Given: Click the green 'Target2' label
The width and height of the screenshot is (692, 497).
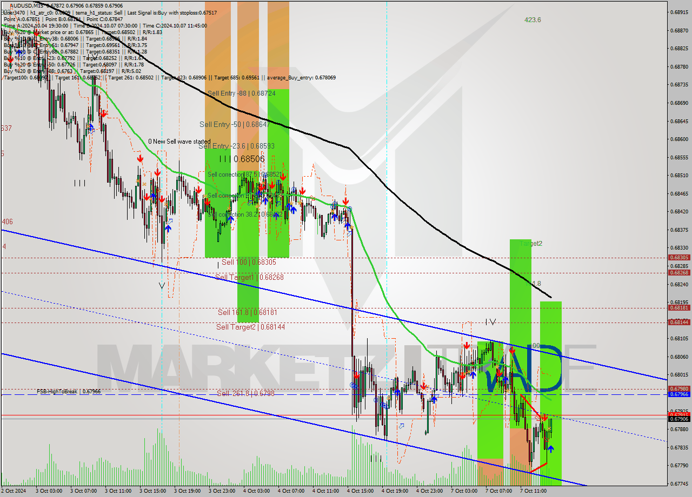Looking at the screenshot, I should pos(531,244).
